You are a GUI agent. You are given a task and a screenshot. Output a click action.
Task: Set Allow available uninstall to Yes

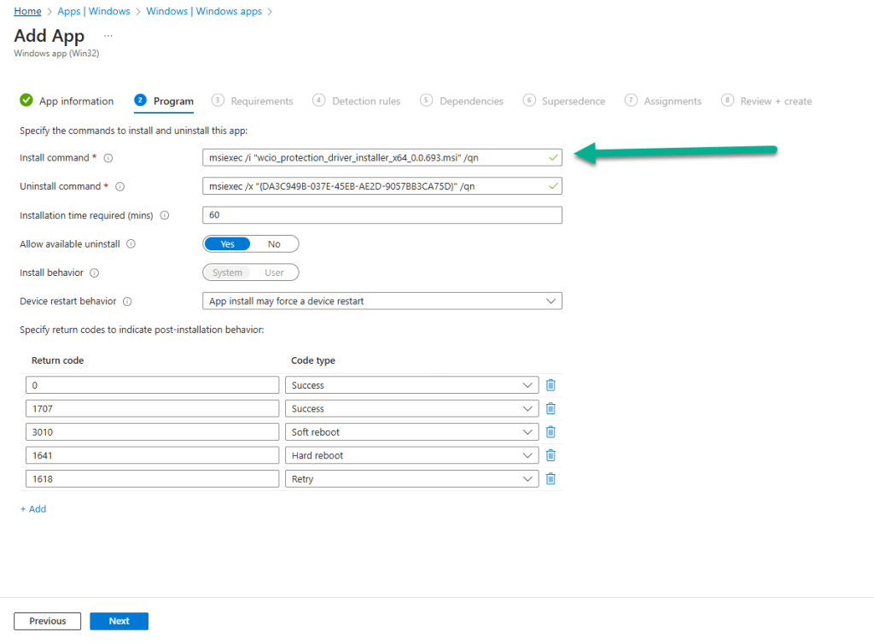[x=227, y=244]
